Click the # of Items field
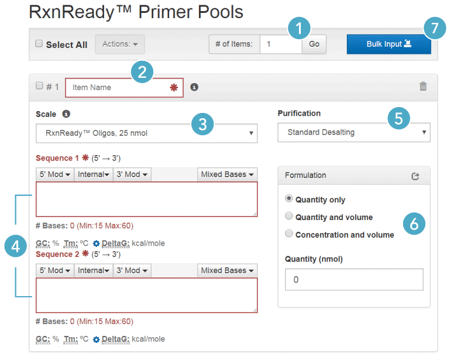 (x=281, y=44)
